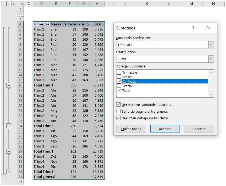This screenshot has height=186, width=226.
Task: Click outline level 1 button
Action: tap(4, 4)
